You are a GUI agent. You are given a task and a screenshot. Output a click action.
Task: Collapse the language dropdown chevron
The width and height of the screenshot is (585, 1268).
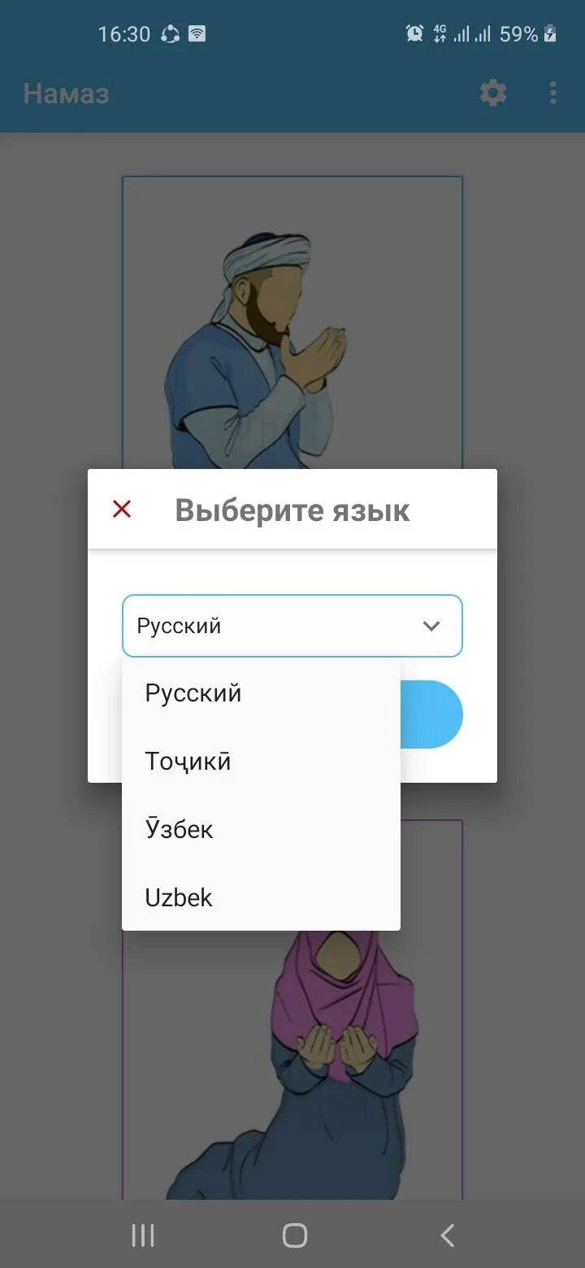pyautogui.click(x=431, y=626)
